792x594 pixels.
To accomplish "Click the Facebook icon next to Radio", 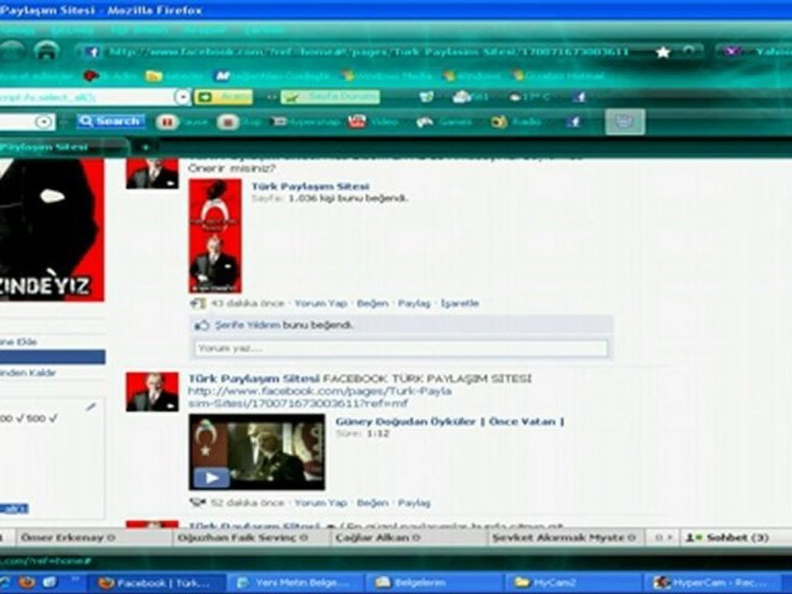I will pyautogui.click(x=573, y=122).
